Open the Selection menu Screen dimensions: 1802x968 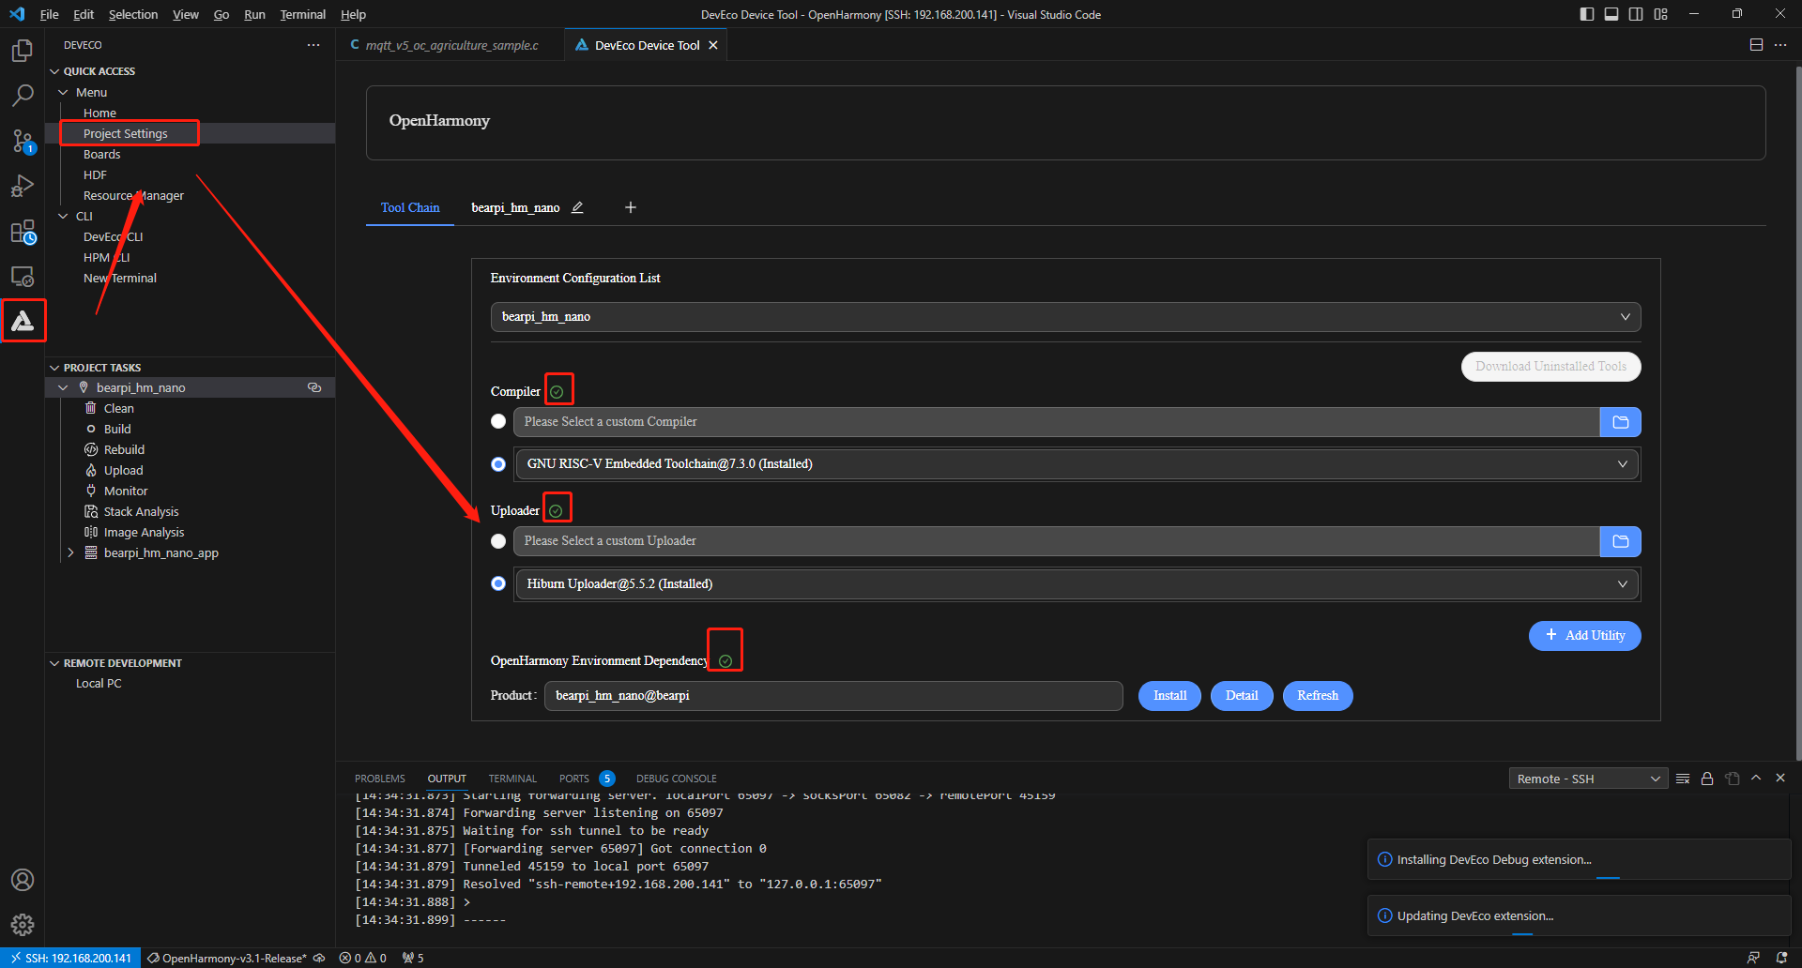pos(133,14)
